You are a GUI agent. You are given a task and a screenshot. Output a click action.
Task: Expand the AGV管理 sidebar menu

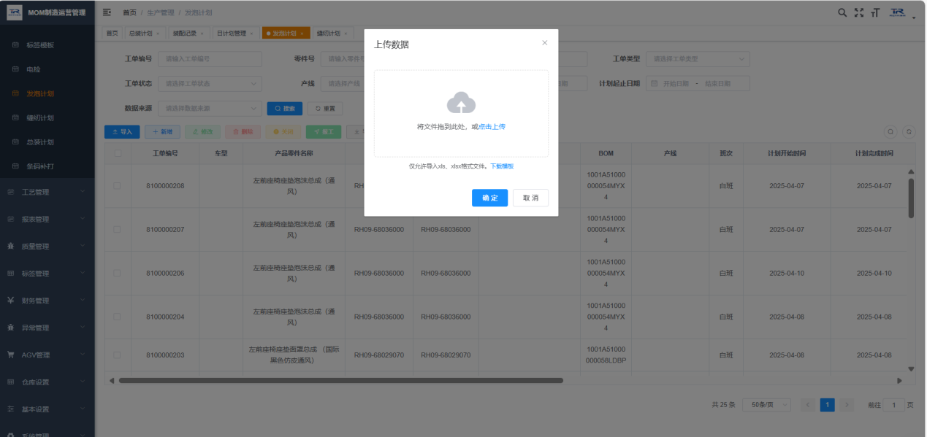pyautogui.click(x=47, y=355)
